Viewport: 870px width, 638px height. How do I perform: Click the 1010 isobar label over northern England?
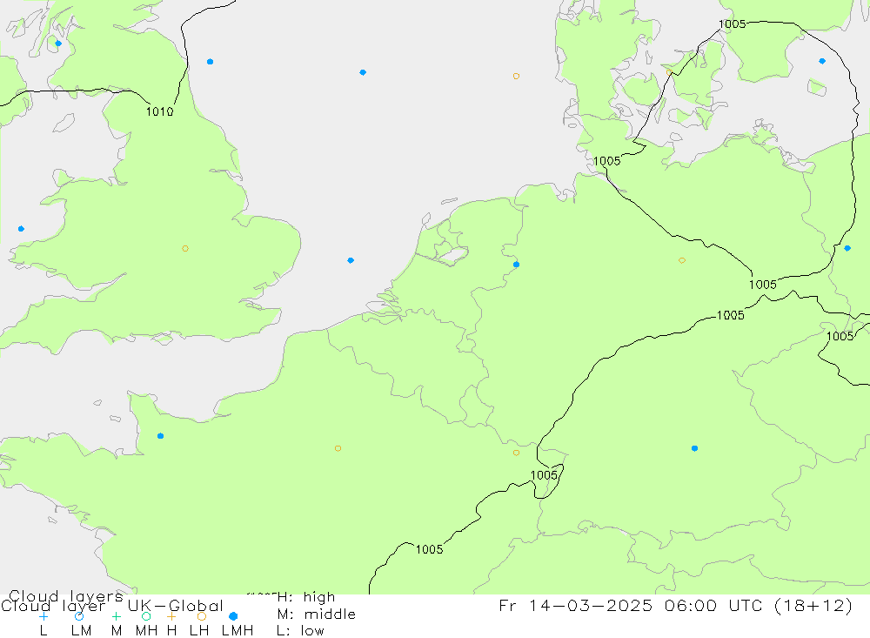pos(160,111)
